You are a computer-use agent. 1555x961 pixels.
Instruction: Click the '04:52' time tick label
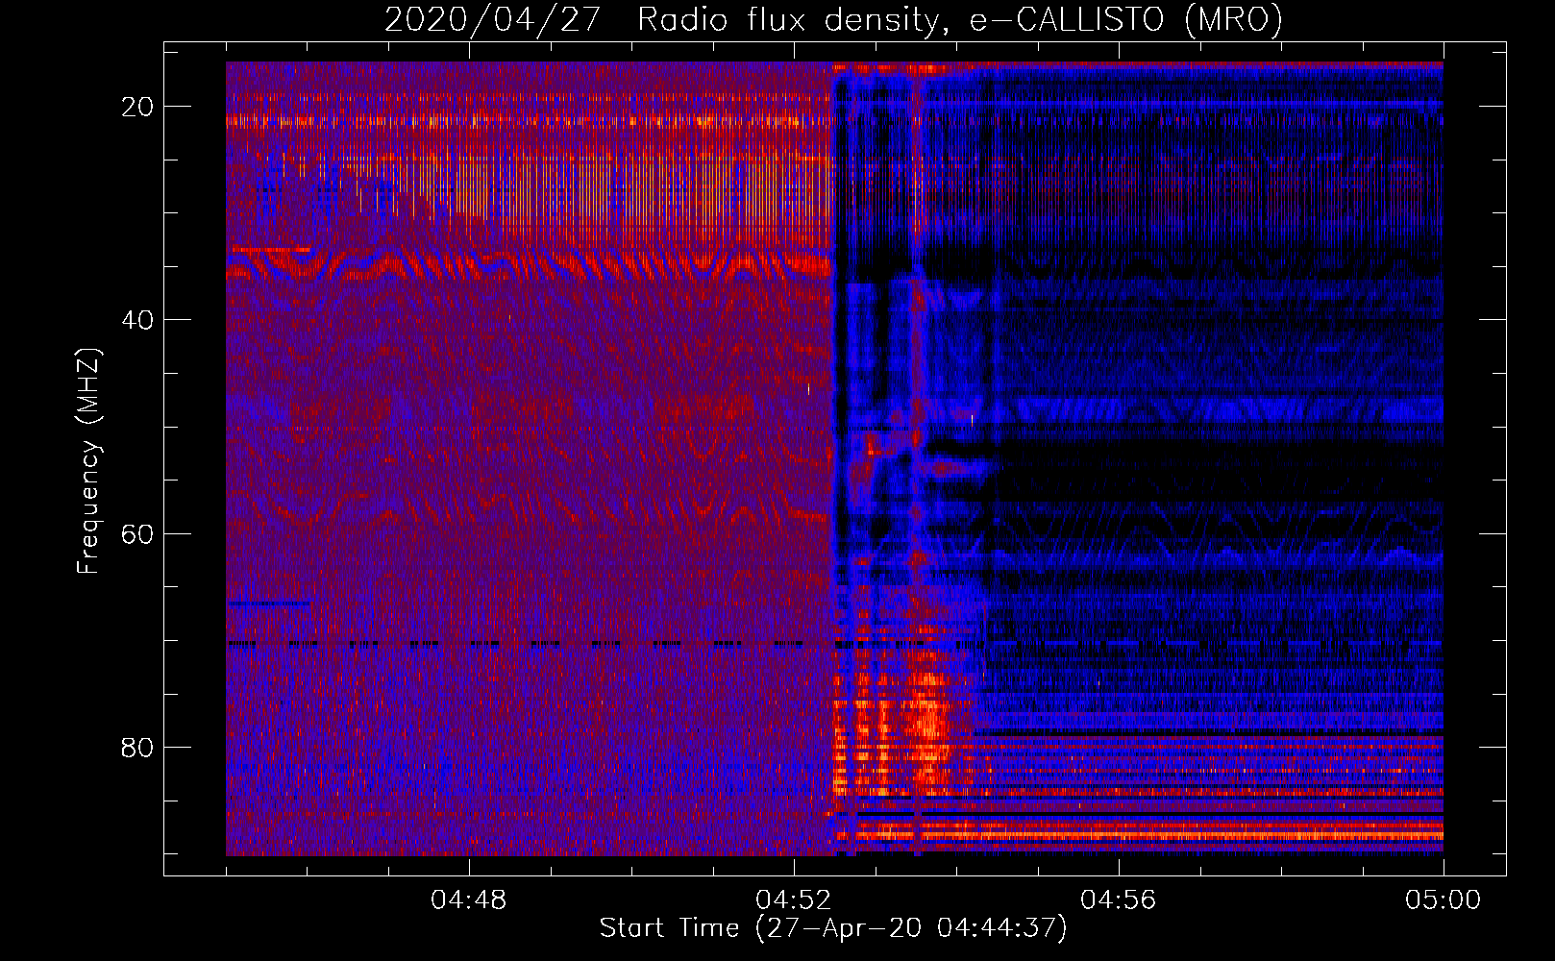coord(794,900)
